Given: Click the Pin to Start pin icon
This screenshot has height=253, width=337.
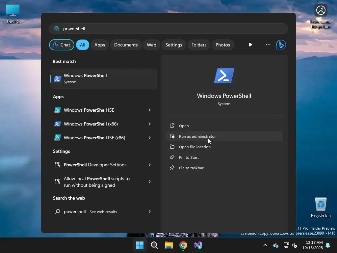Looking at the screenshot, I should point(172,157).
